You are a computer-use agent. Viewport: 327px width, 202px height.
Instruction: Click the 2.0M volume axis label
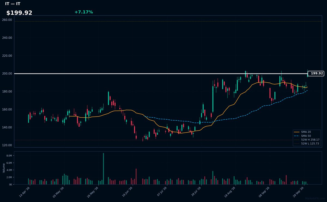point(9,177)
